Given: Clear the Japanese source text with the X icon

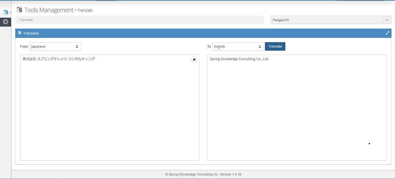Looking at the screenshot, I should point(194,59).
